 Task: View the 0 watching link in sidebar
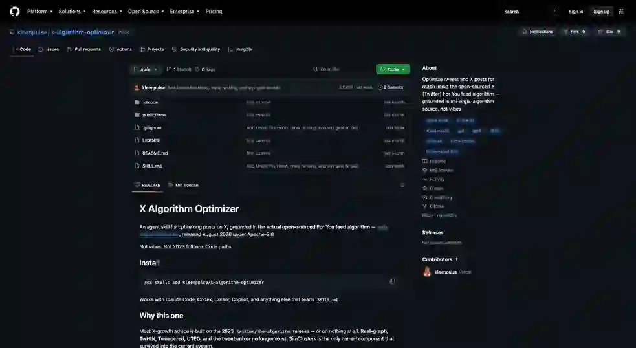[437, 197]
